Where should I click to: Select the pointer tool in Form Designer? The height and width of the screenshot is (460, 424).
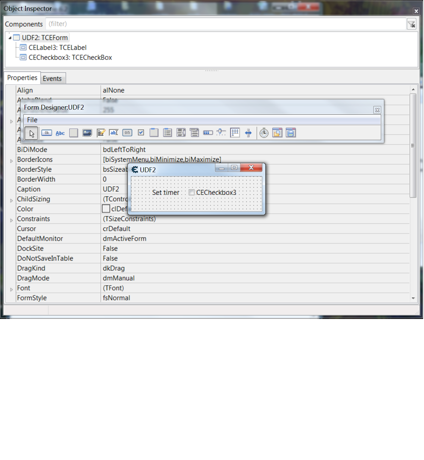(x=31, y=133)
